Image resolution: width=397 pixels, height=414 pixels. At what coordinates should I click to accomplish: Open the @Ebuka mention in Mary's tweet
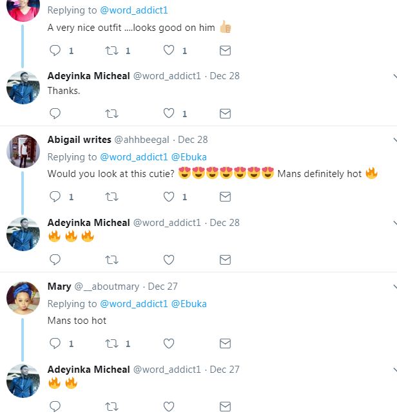pos(189,303)
